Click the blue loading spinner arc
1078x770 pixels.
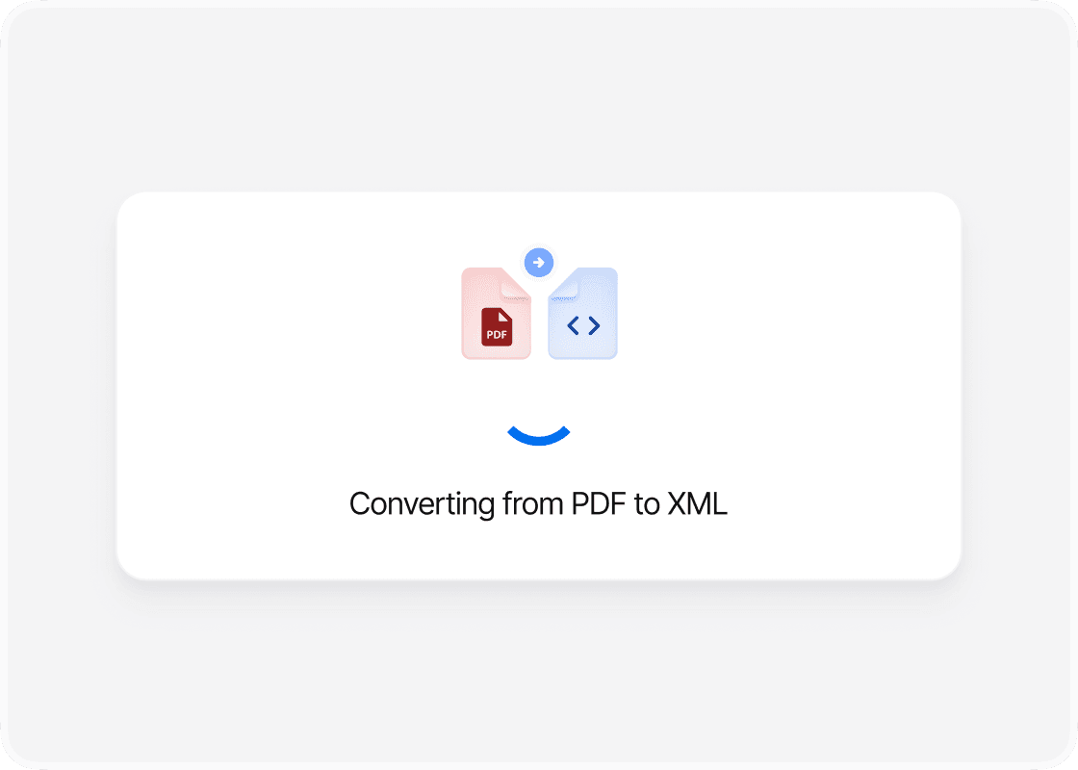tap(539, 436)
